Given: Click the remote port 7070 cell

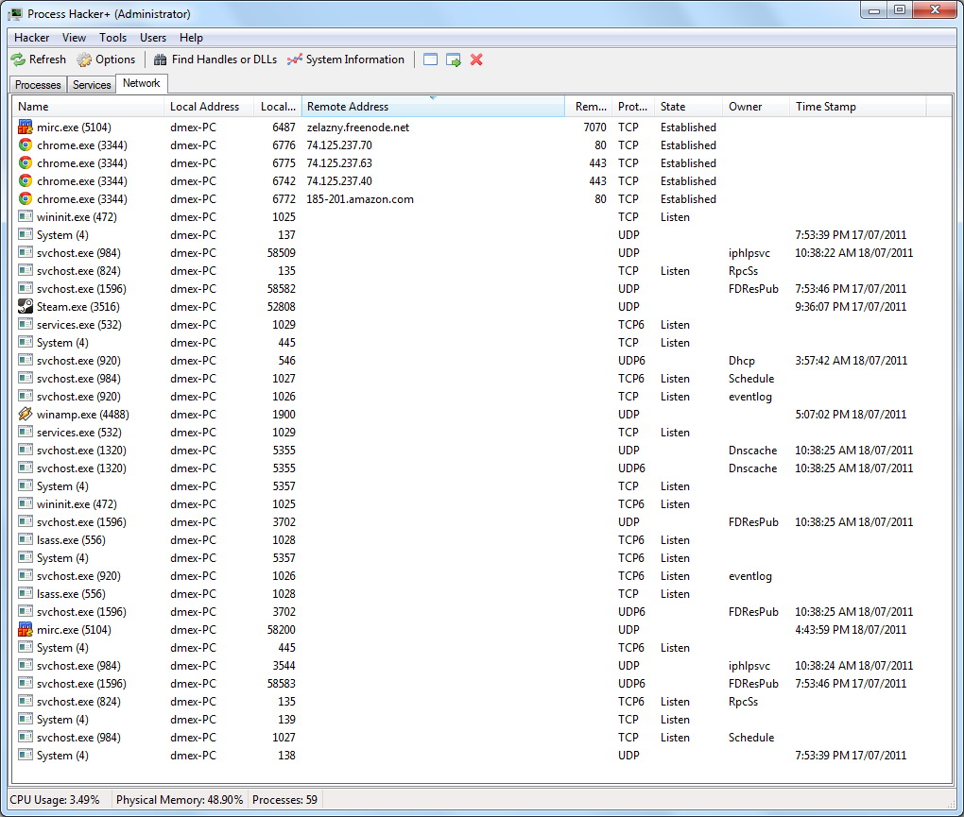Looking at the screenshot, I should click(x=594, y=128).
